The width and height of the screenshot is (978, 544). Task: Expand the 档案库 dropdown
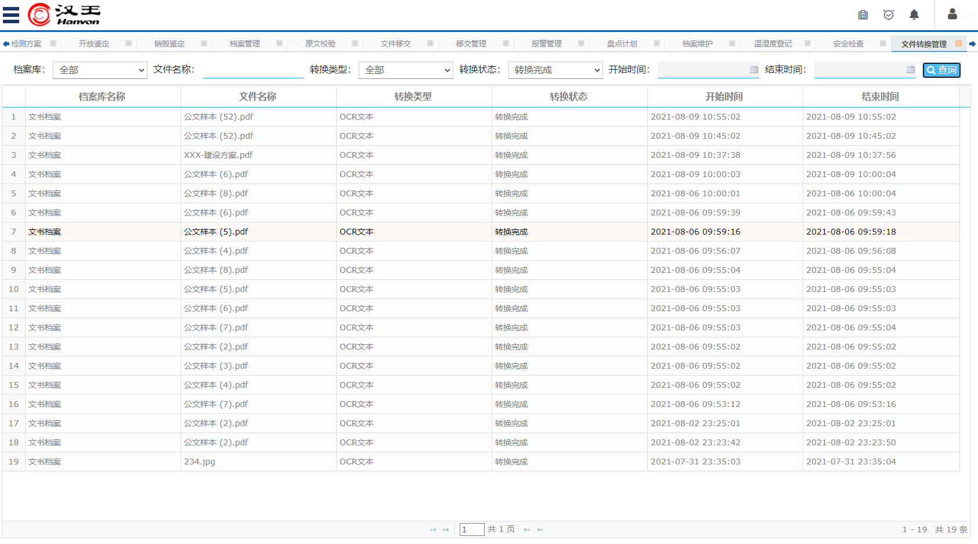click(100, 70)
